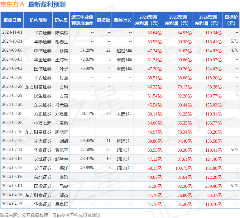Click the 近三年业绩预测准确度 column header
The height and width of the screenshot is (218, 240).
82,20
